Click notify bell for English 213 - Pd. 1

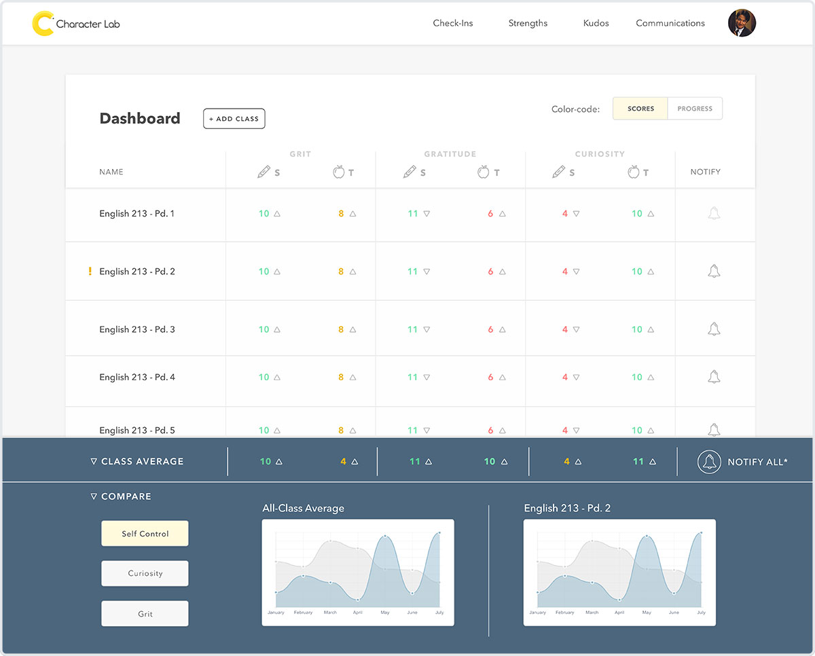(x=714, y=214)
